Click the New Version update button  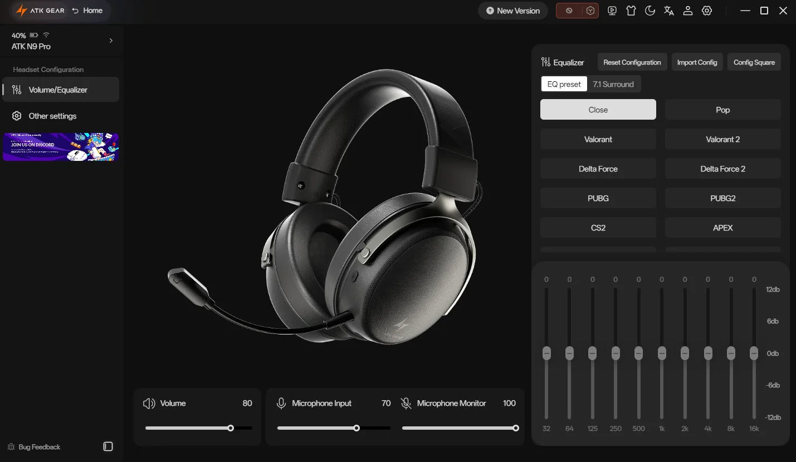point(512,11)
